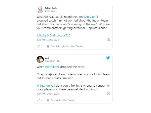Open avni's profile picture

point(40,60)
